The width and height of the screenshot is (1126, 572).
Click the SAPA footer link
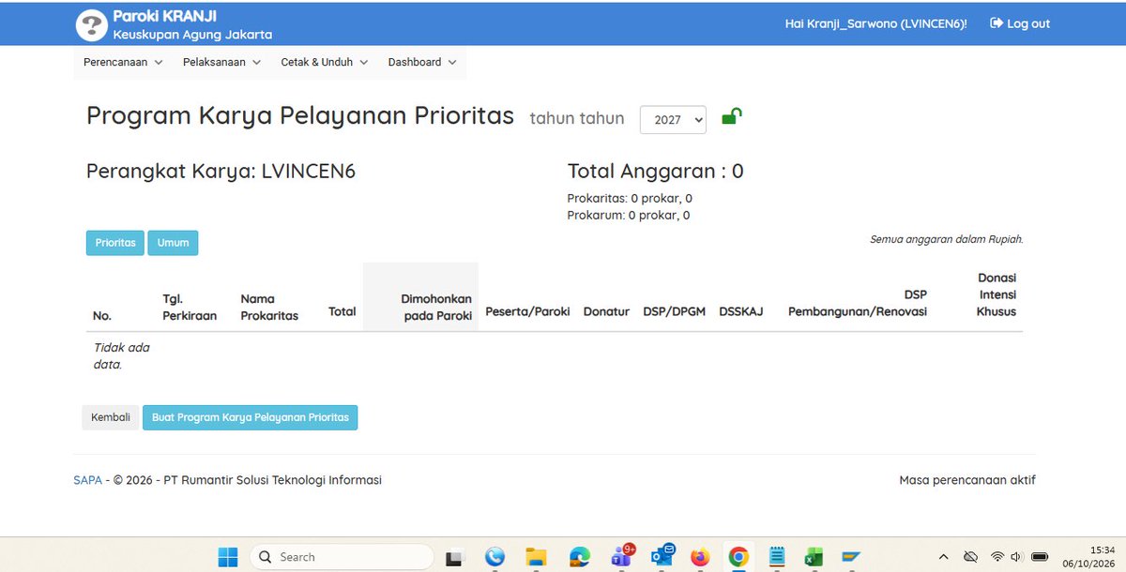[87, 480]
